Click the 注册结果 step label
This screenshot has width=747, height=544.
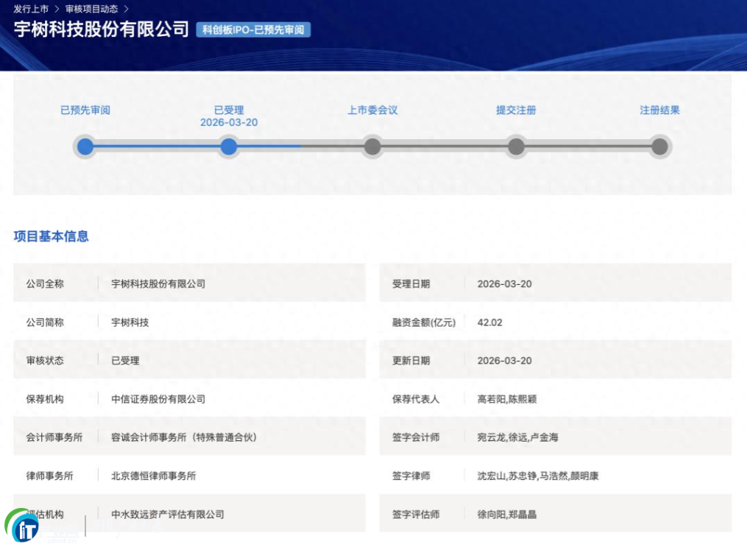tap(659, 110)
